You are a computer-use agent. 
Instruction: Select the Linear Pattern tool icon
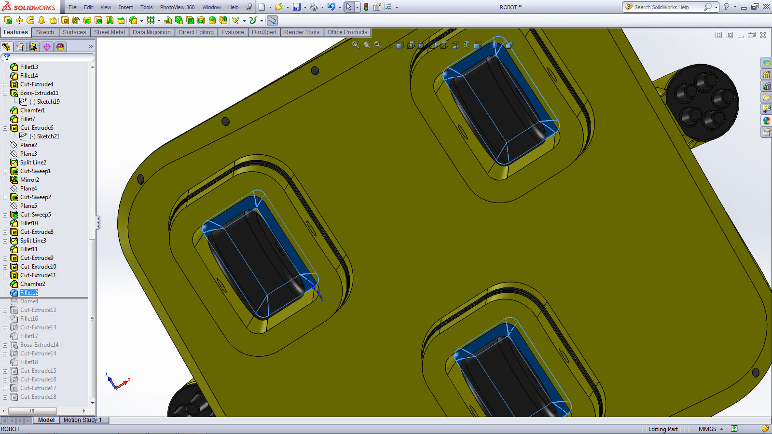point(151,20)
